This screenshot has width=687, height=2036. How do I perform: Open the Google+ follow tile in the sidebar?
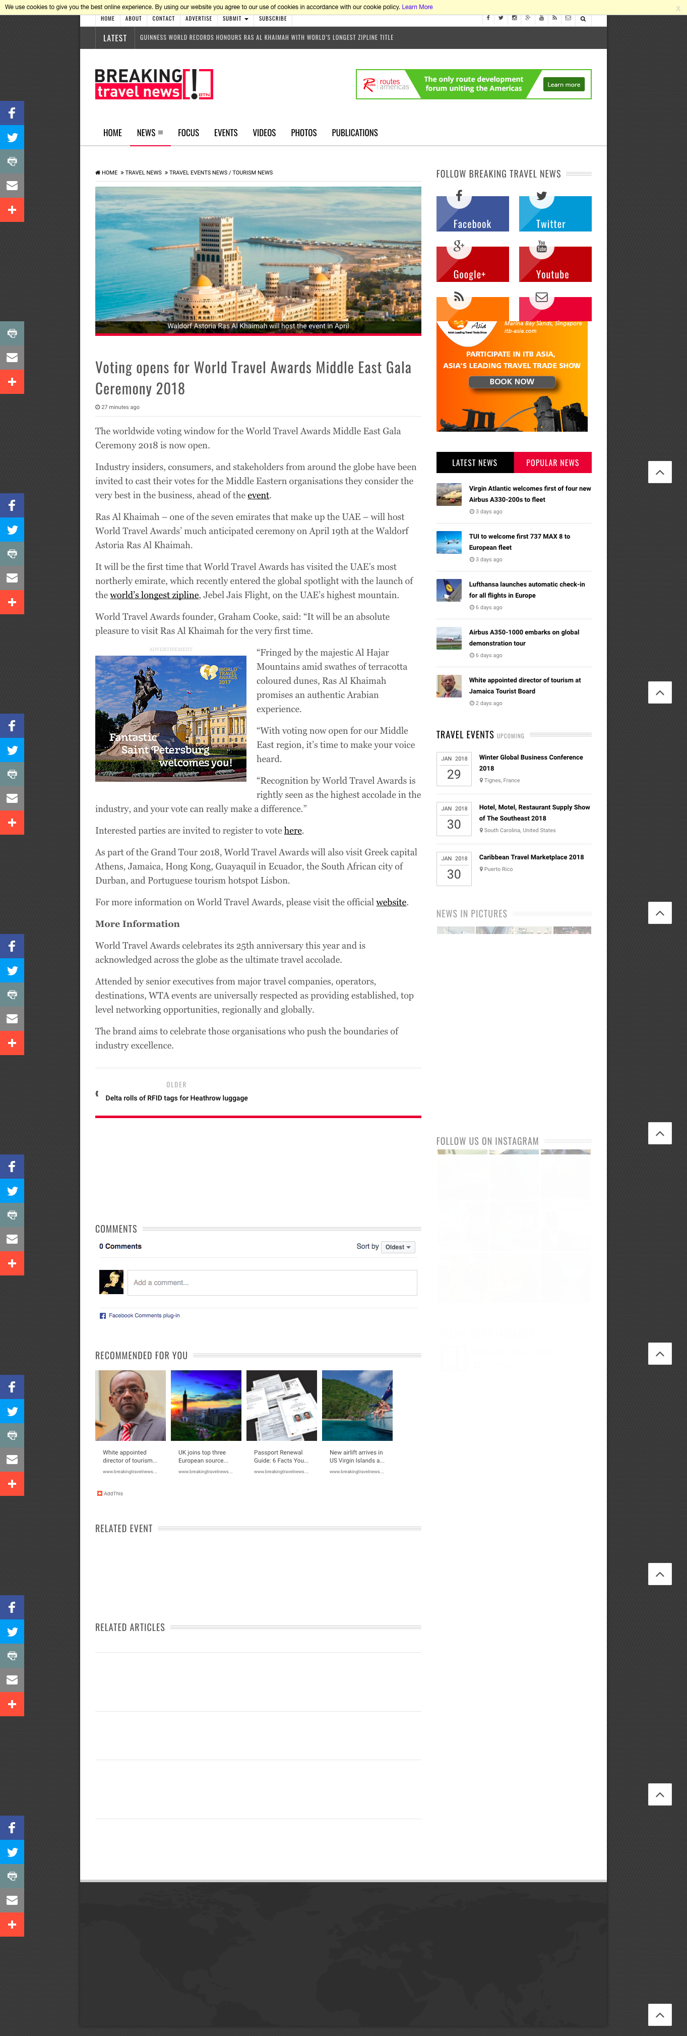tap(472, 264)
